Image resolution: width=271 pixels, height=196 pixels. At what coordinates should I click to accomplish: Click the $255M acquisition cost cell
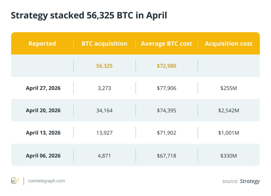(228, 88)
